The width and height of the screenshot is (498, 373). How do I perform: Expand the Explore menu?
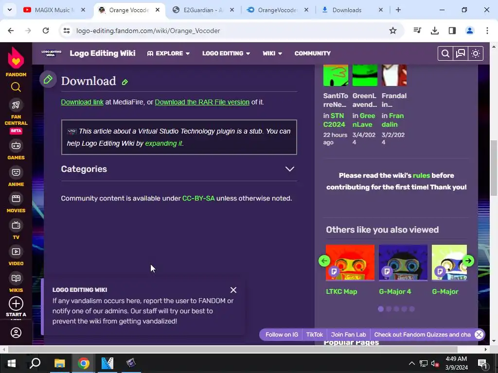168,53
